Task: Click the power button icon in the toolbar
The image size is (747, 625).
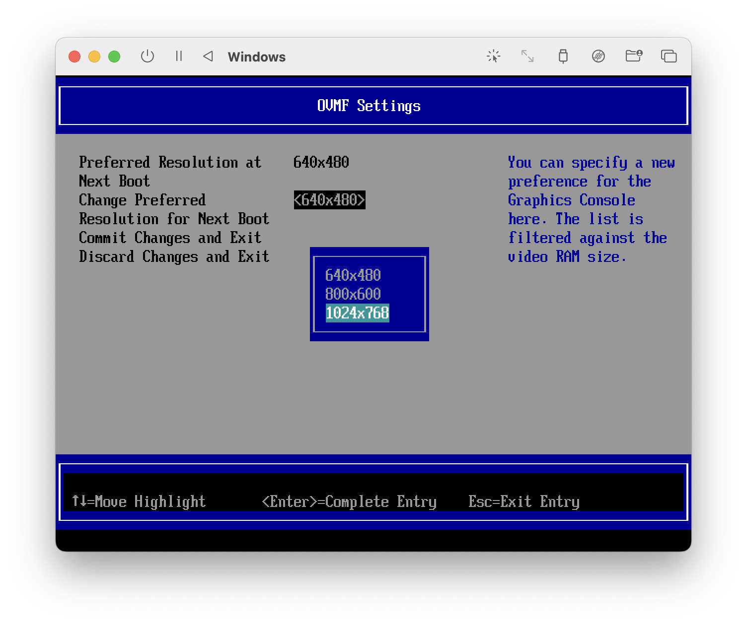Action: coord(148,57)
